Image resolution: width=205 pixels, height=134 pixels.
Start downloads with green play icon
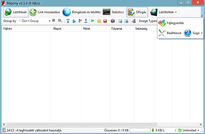(x=93, y=21)
